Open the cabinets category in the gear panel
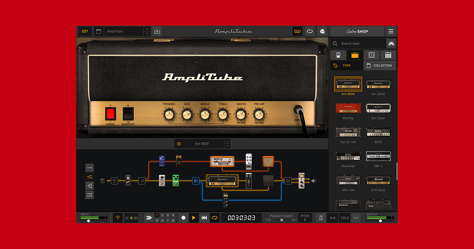Viewport: 474px width, 249px height. pyautogui.click(x=371, y=55)
